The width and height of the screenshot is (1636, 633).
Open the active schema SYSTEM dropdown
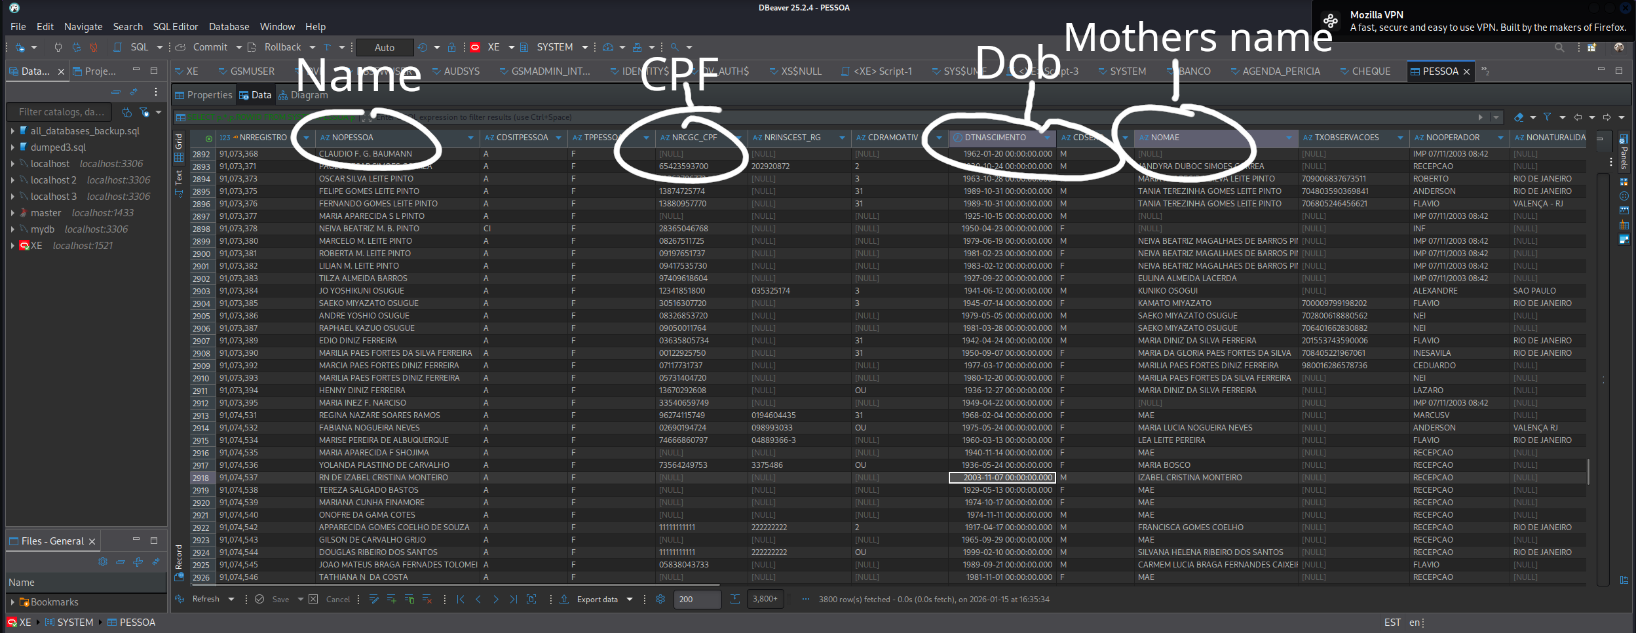point(584,47)
